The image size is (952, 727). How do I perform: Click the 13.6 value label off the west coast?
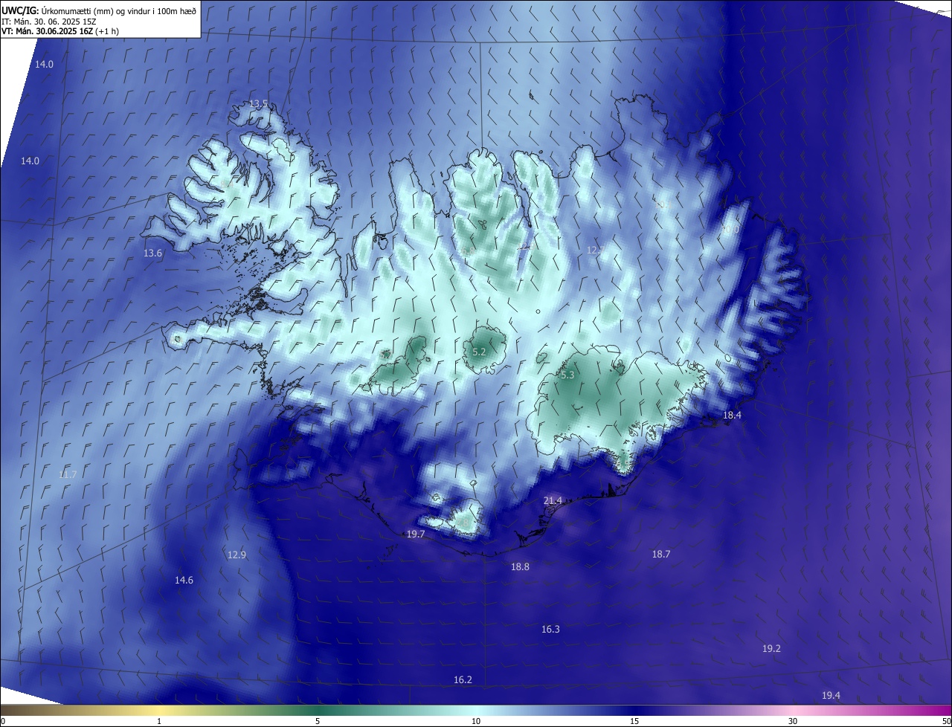152,253
